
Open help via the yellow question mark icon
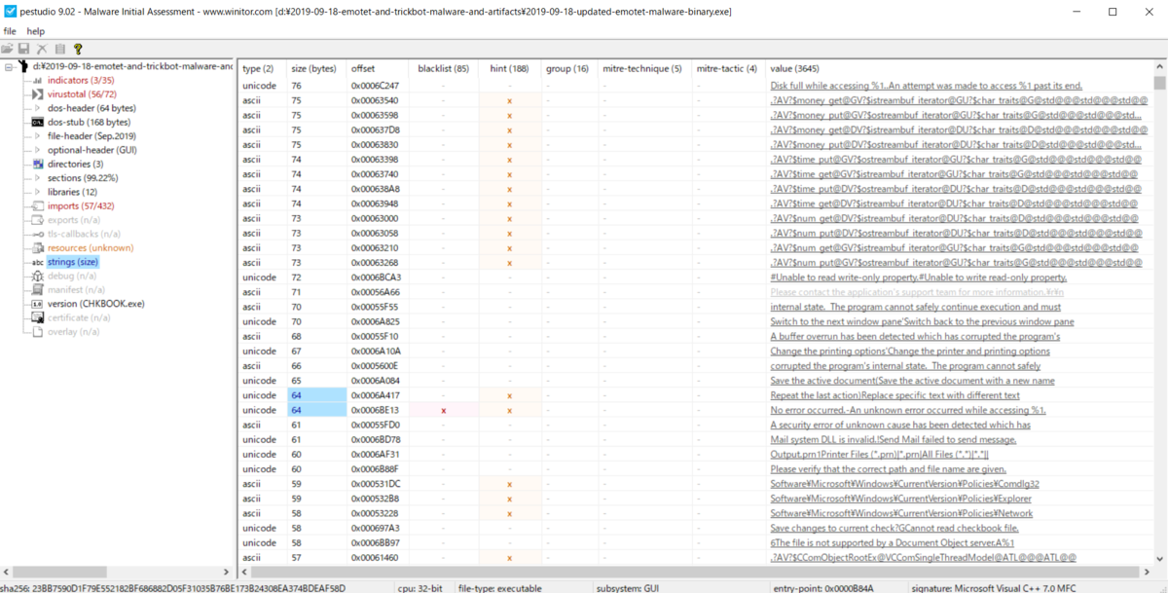[x=78, y=49]
